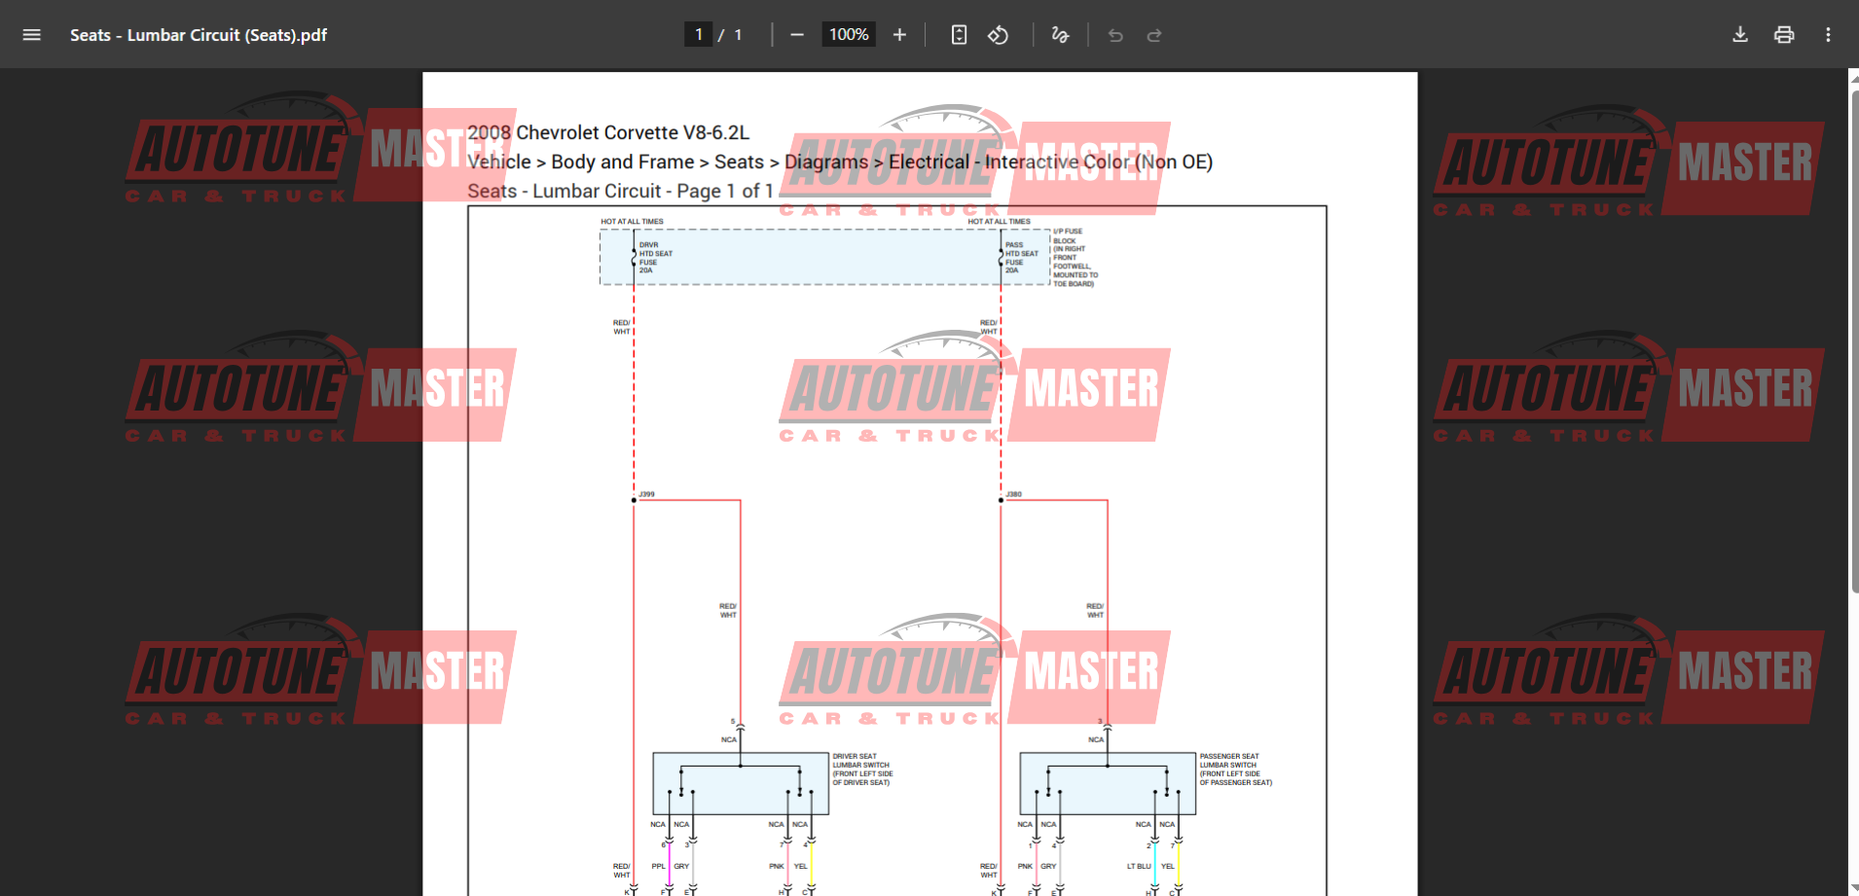Toggle the fit to page button
1859x896 pixels.
pos(959,35)
